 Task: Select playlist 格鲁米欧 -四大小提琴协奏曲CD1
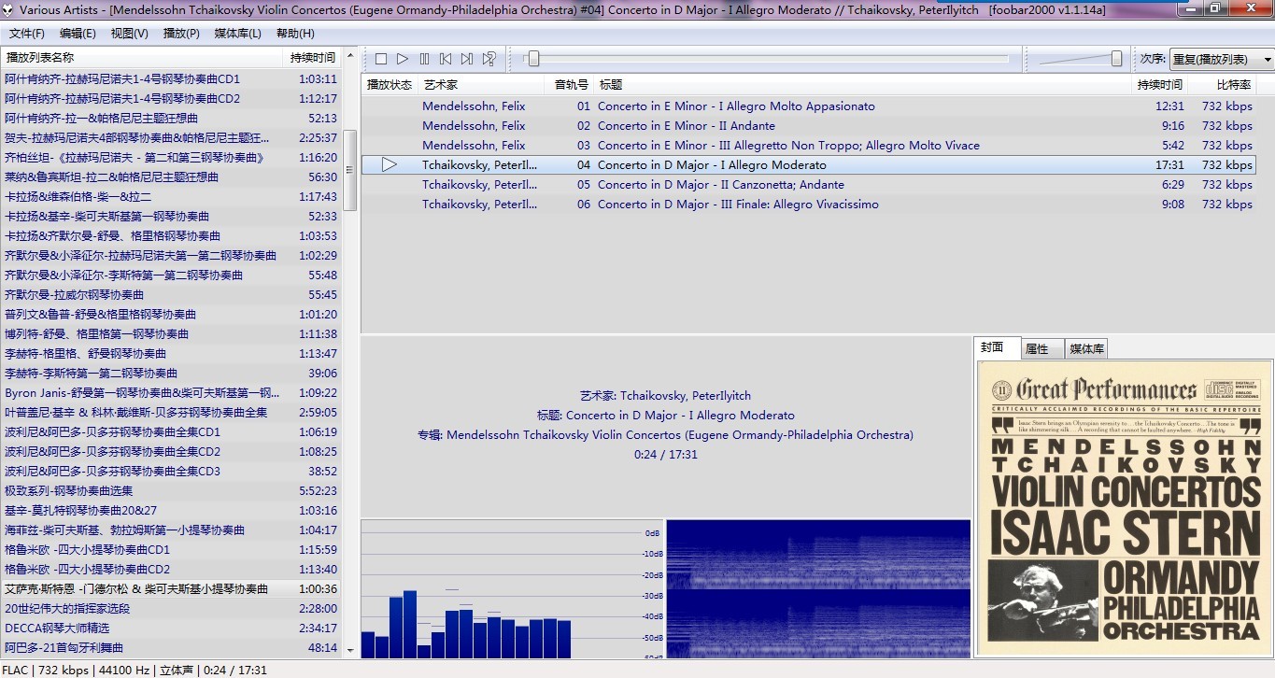[x=171, y=550]
